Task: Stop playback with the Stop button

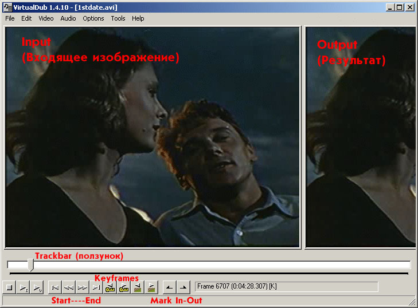Action: coord(9,287)
